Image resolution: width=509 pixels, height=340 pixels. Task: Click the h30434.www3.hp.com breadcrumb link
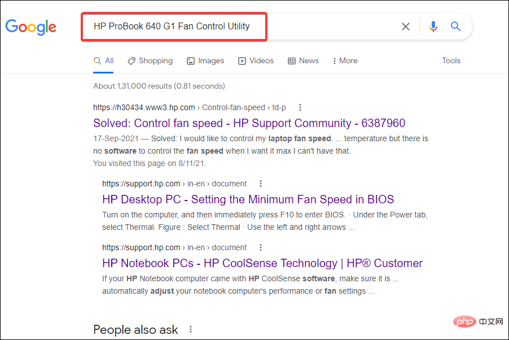[144, 107]
